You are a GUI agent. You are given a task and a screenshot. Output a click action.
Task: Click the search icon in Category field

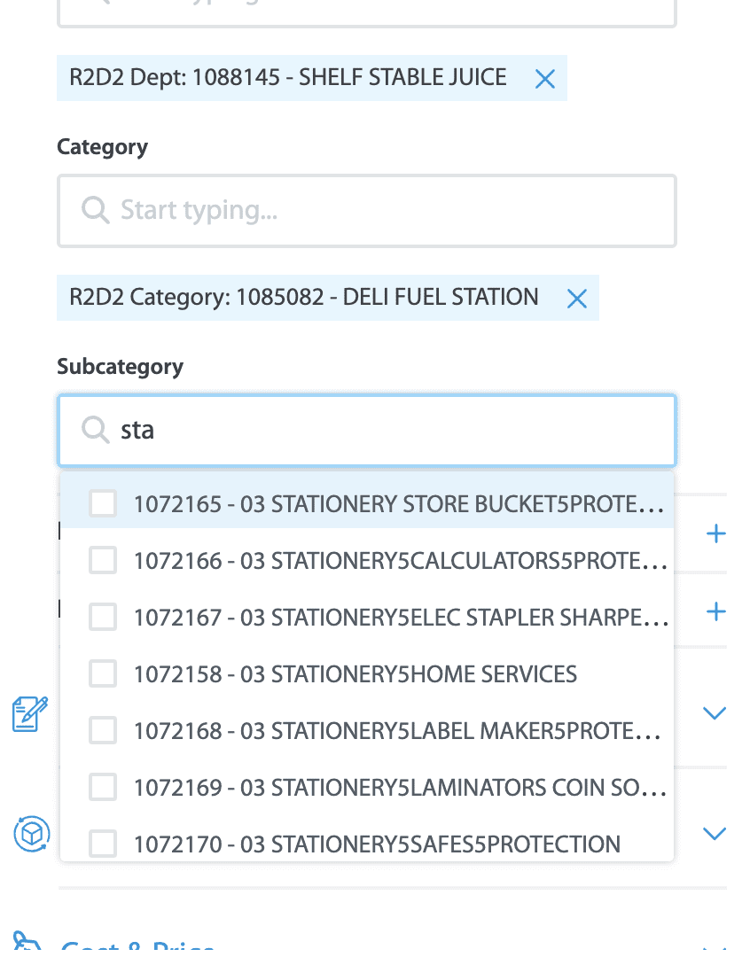click(95, 211)
